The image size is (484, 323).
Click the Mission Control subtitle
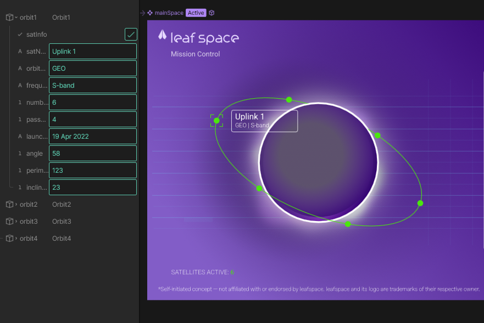coord(196,54)
